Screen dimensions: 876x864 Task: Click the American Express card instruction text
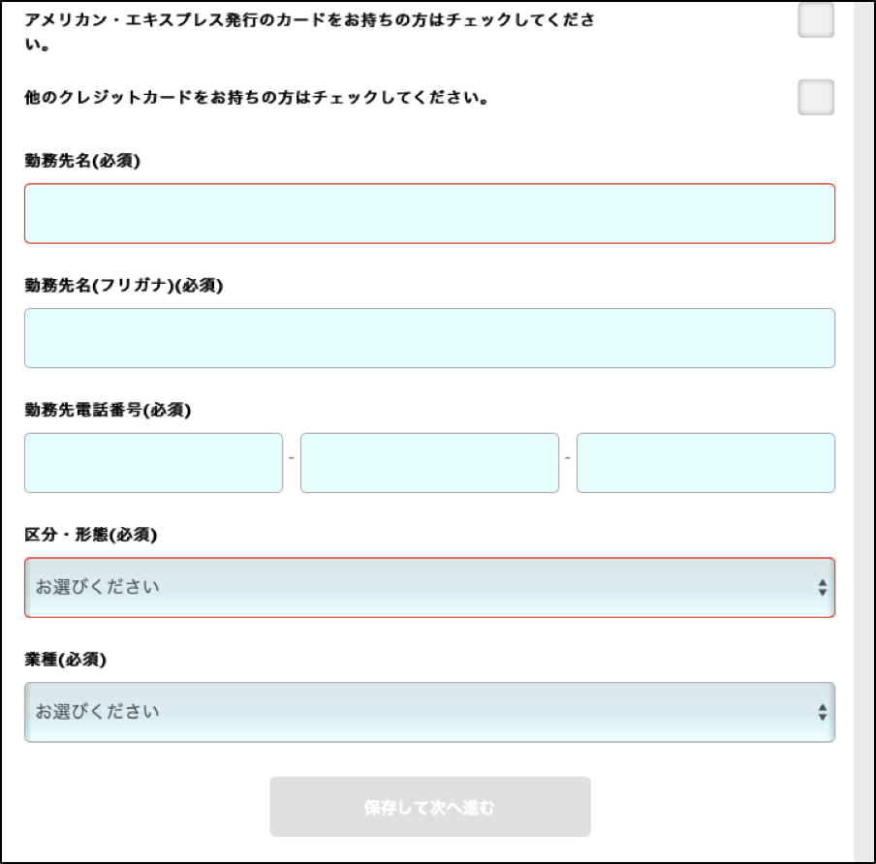[310, 32]
